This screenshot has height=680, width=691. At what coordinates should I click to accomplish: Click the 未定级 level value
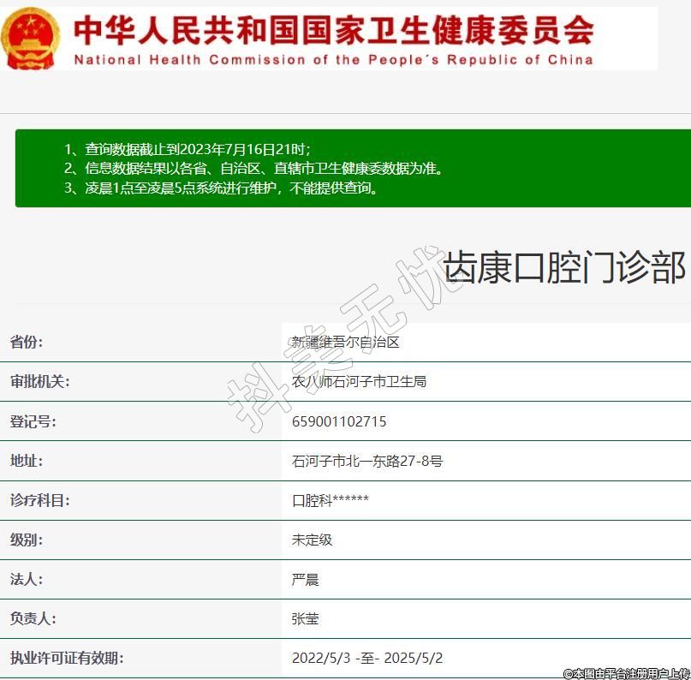pos(312,540)
